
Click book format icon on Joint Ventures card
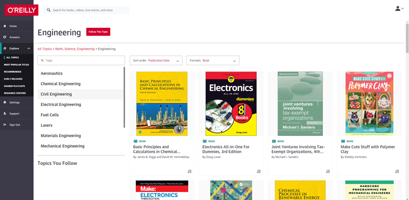[274, 141]
